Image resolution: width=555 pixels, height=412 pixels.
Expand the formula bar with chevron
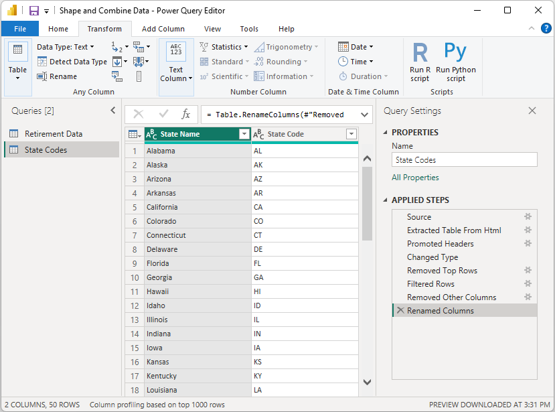point(365,115)
